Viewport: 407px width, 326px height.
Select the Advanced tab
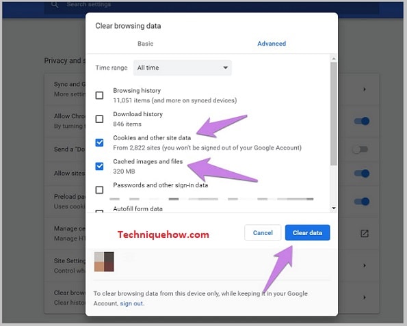point(272,44)
